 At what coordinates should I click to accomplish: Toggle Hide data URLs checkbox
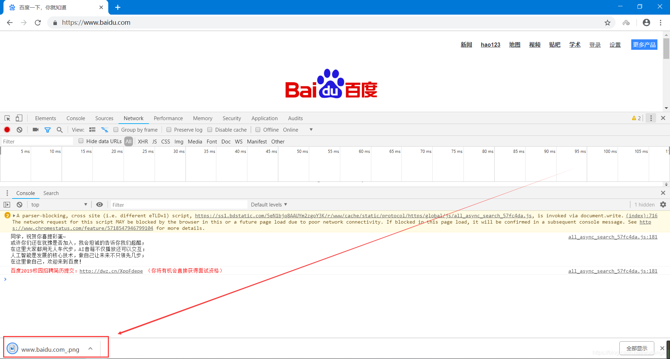(81, 141)
